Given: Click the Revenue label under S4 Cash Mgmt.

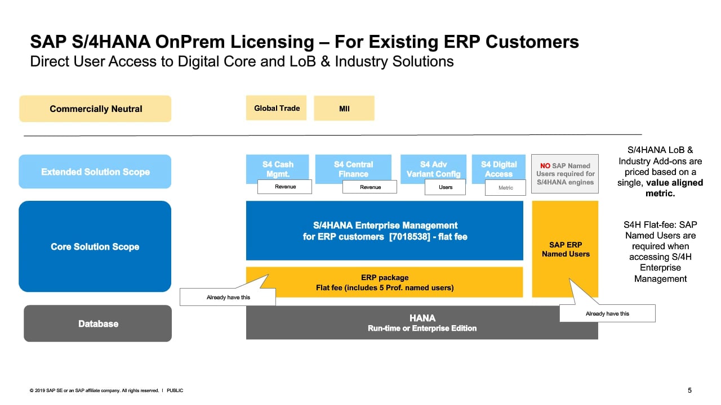Looking at the screenshot, I should (284, 187).
